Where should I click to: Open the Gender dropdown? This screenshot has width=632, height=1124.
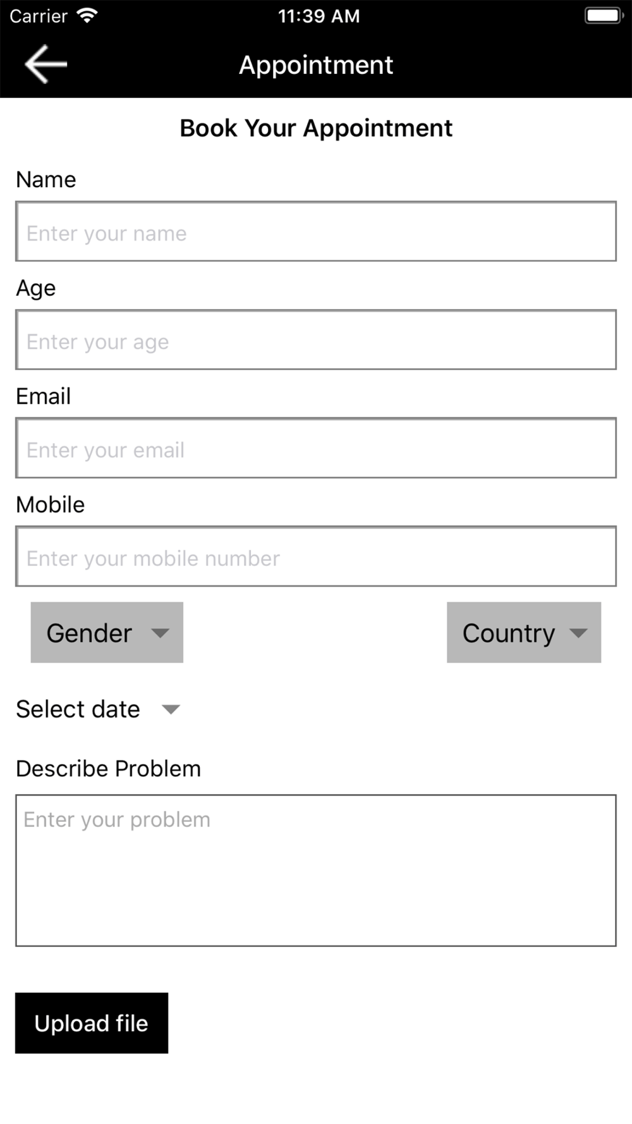(x=107, y=632)
